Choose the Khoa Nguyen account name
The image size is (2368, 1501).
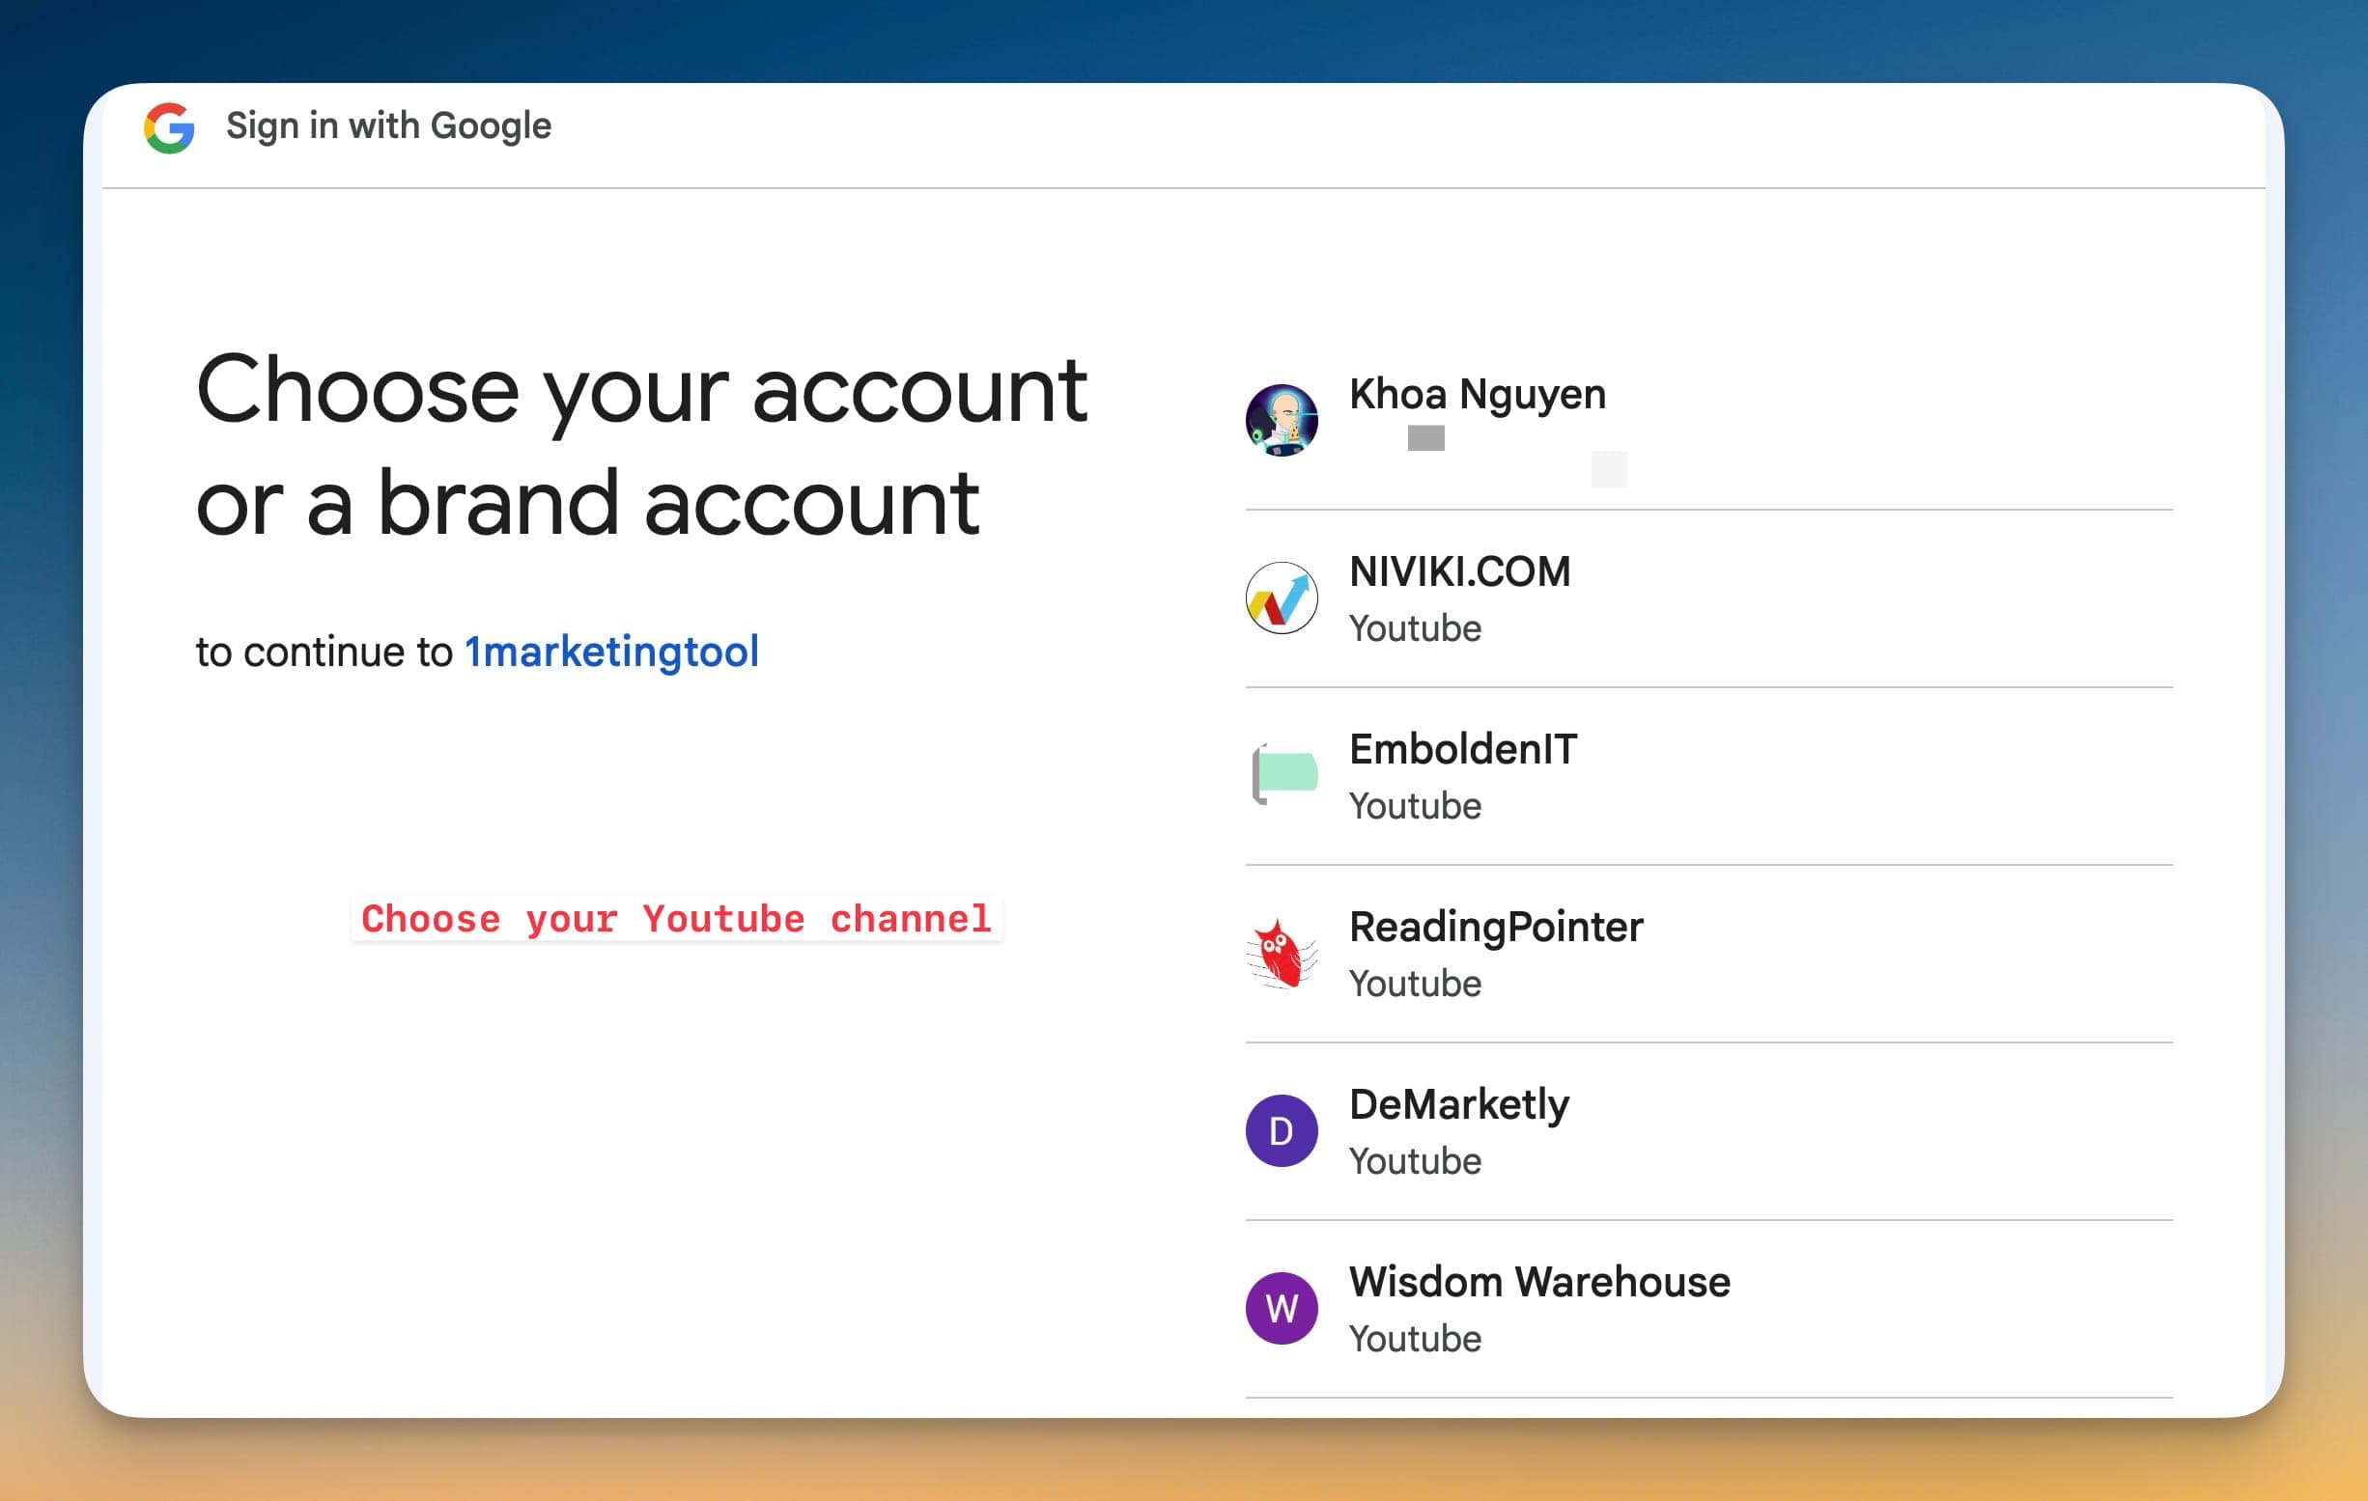coord(1477,394)
